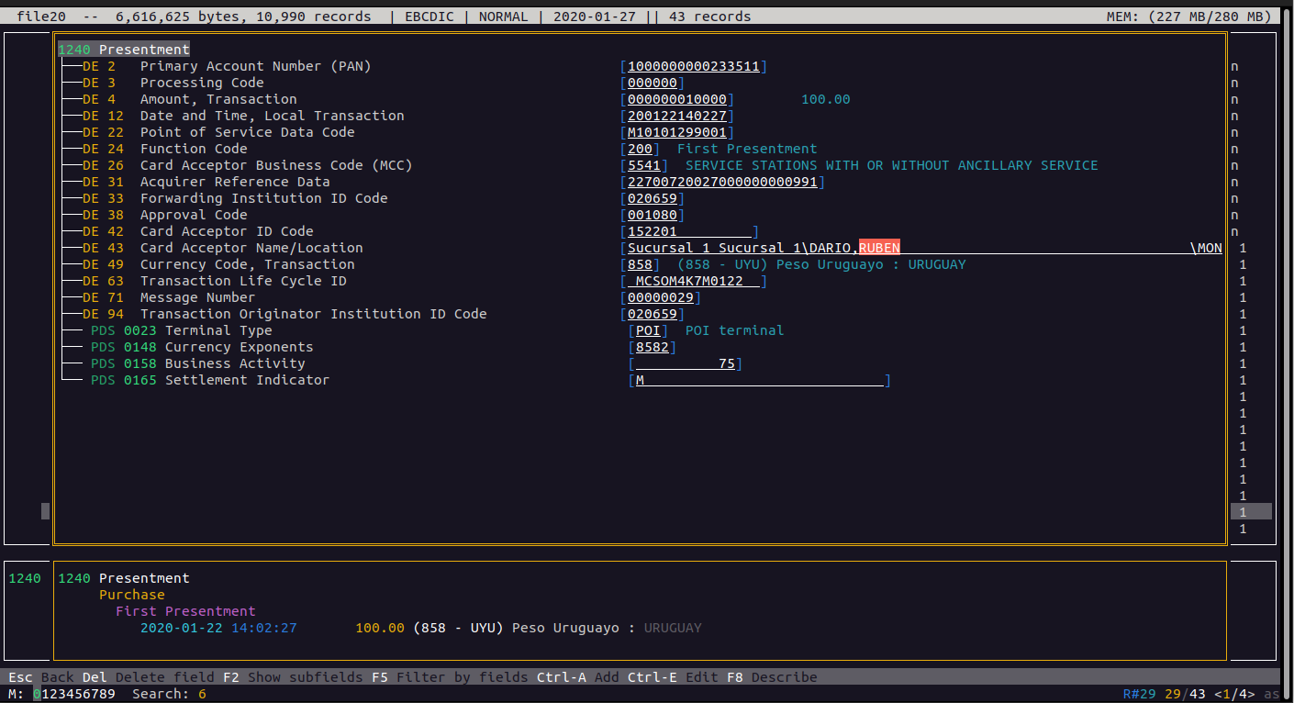Click the F5 Filter by fields shortcut
This screenshot has height=703, width=1294.
449,677
